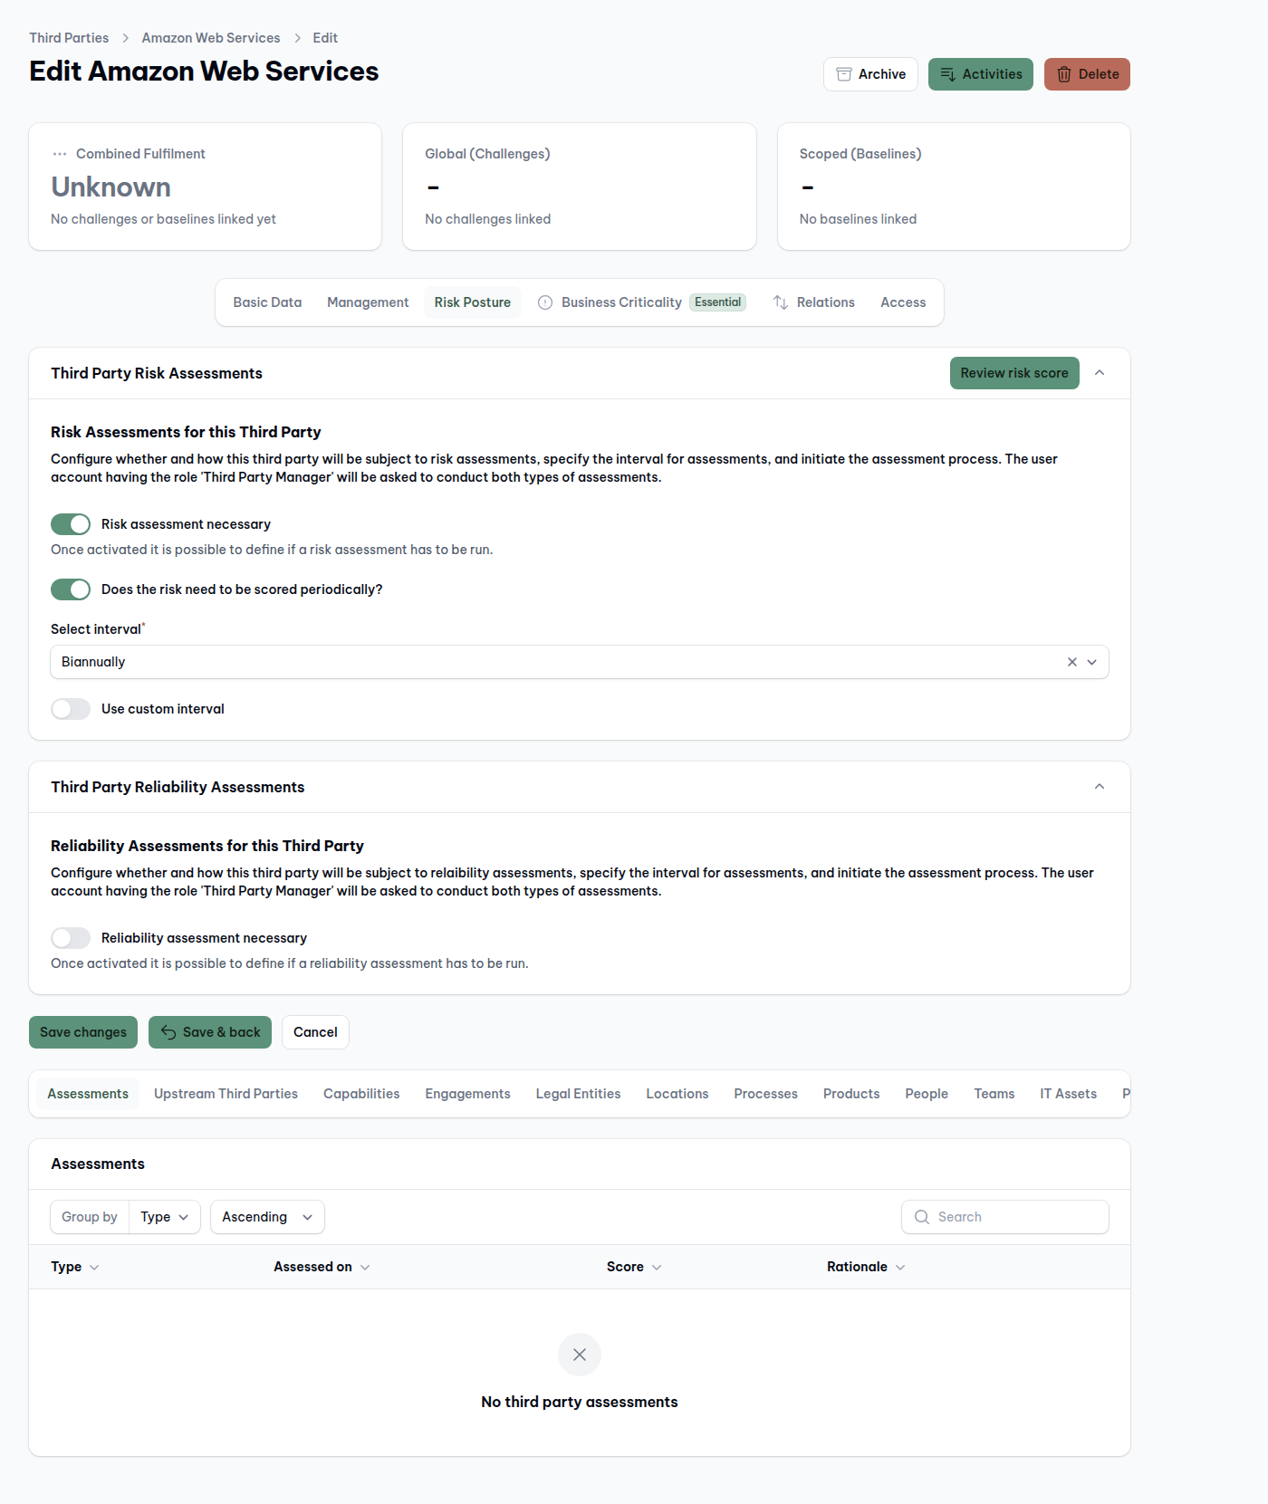Viewport: 1268px width, 1504px height.
Task: Switch to the Management tab
Action: pyautogui.click(x=368, y=302)
